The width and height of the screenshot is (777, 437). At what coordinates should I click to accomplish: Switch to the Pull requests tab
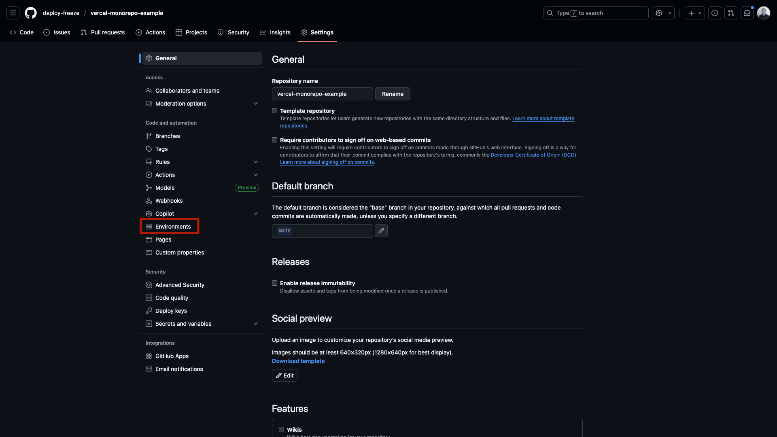click(103, 32)
